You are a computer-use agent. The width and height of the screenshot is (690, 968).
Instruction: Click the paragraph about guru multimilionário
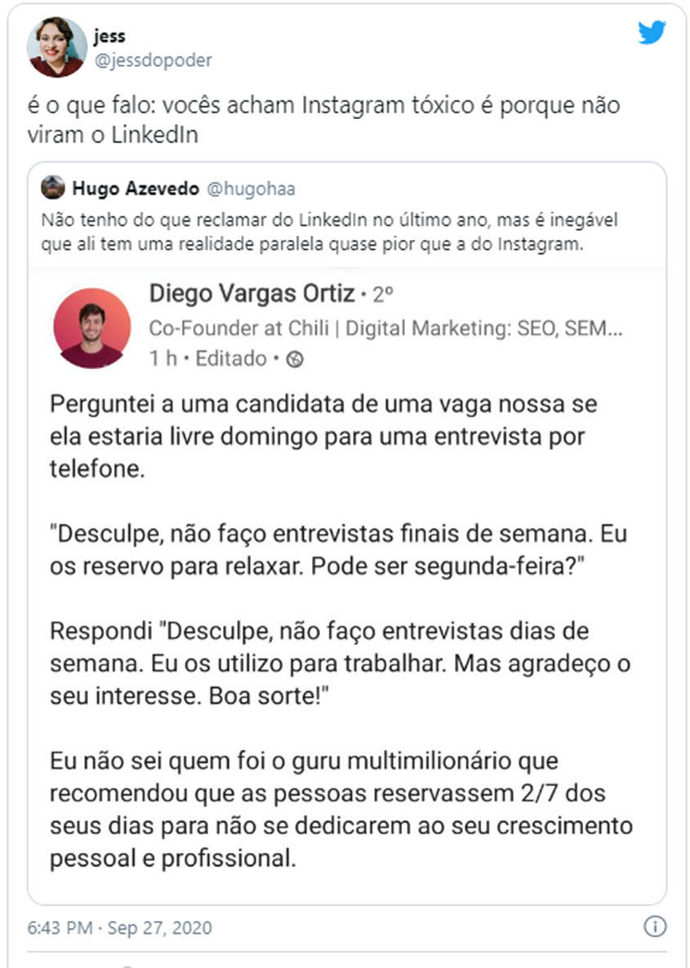tap(341, 810)
